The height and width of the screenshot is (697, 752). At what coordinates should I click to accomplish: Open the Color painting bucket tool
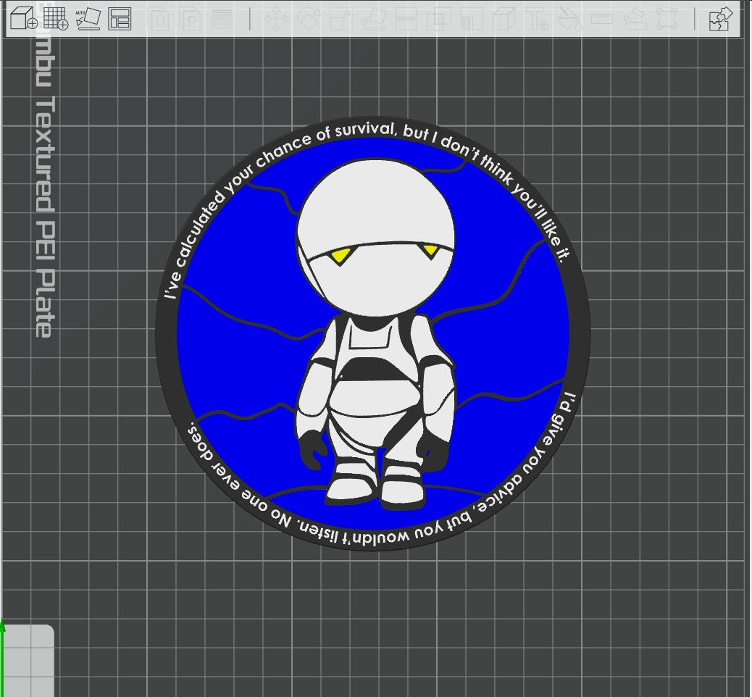569,19
